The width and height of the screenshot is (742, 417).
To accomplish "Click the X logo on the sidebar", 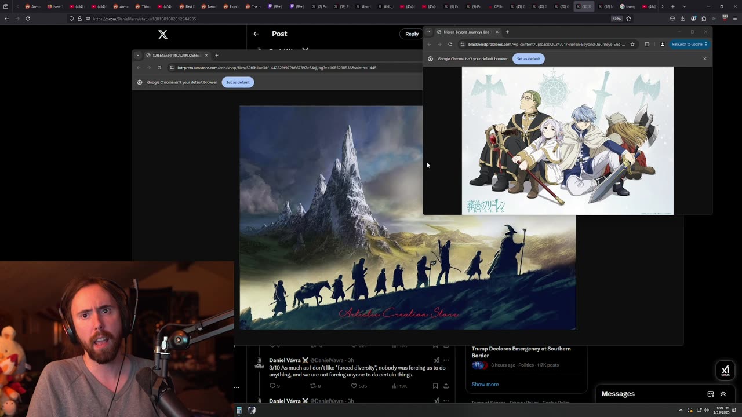I will click(163, 35).
